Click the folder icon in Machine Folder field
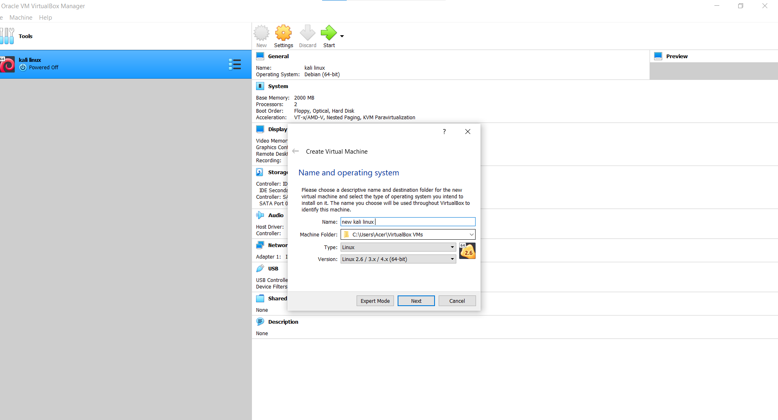 (346, 234)
